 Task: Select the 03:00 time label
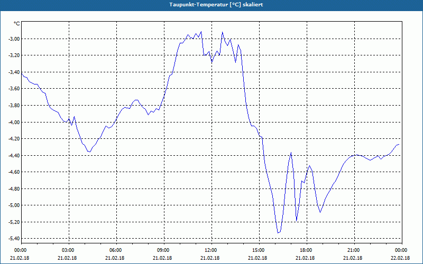(x=69, y=250)
